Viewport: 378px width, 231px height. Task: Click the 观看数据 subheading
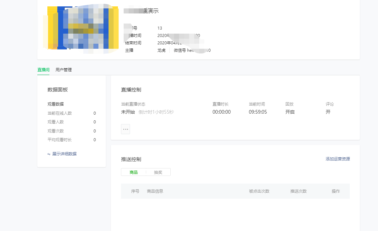[x=55, y=104]
